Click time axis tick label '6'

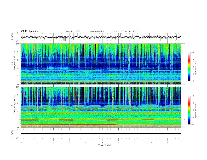(x=118, y=142)
